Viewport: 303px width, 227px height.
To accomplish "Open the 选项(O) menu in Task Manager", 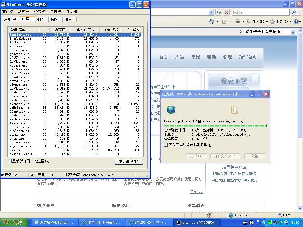I will 24,12.
